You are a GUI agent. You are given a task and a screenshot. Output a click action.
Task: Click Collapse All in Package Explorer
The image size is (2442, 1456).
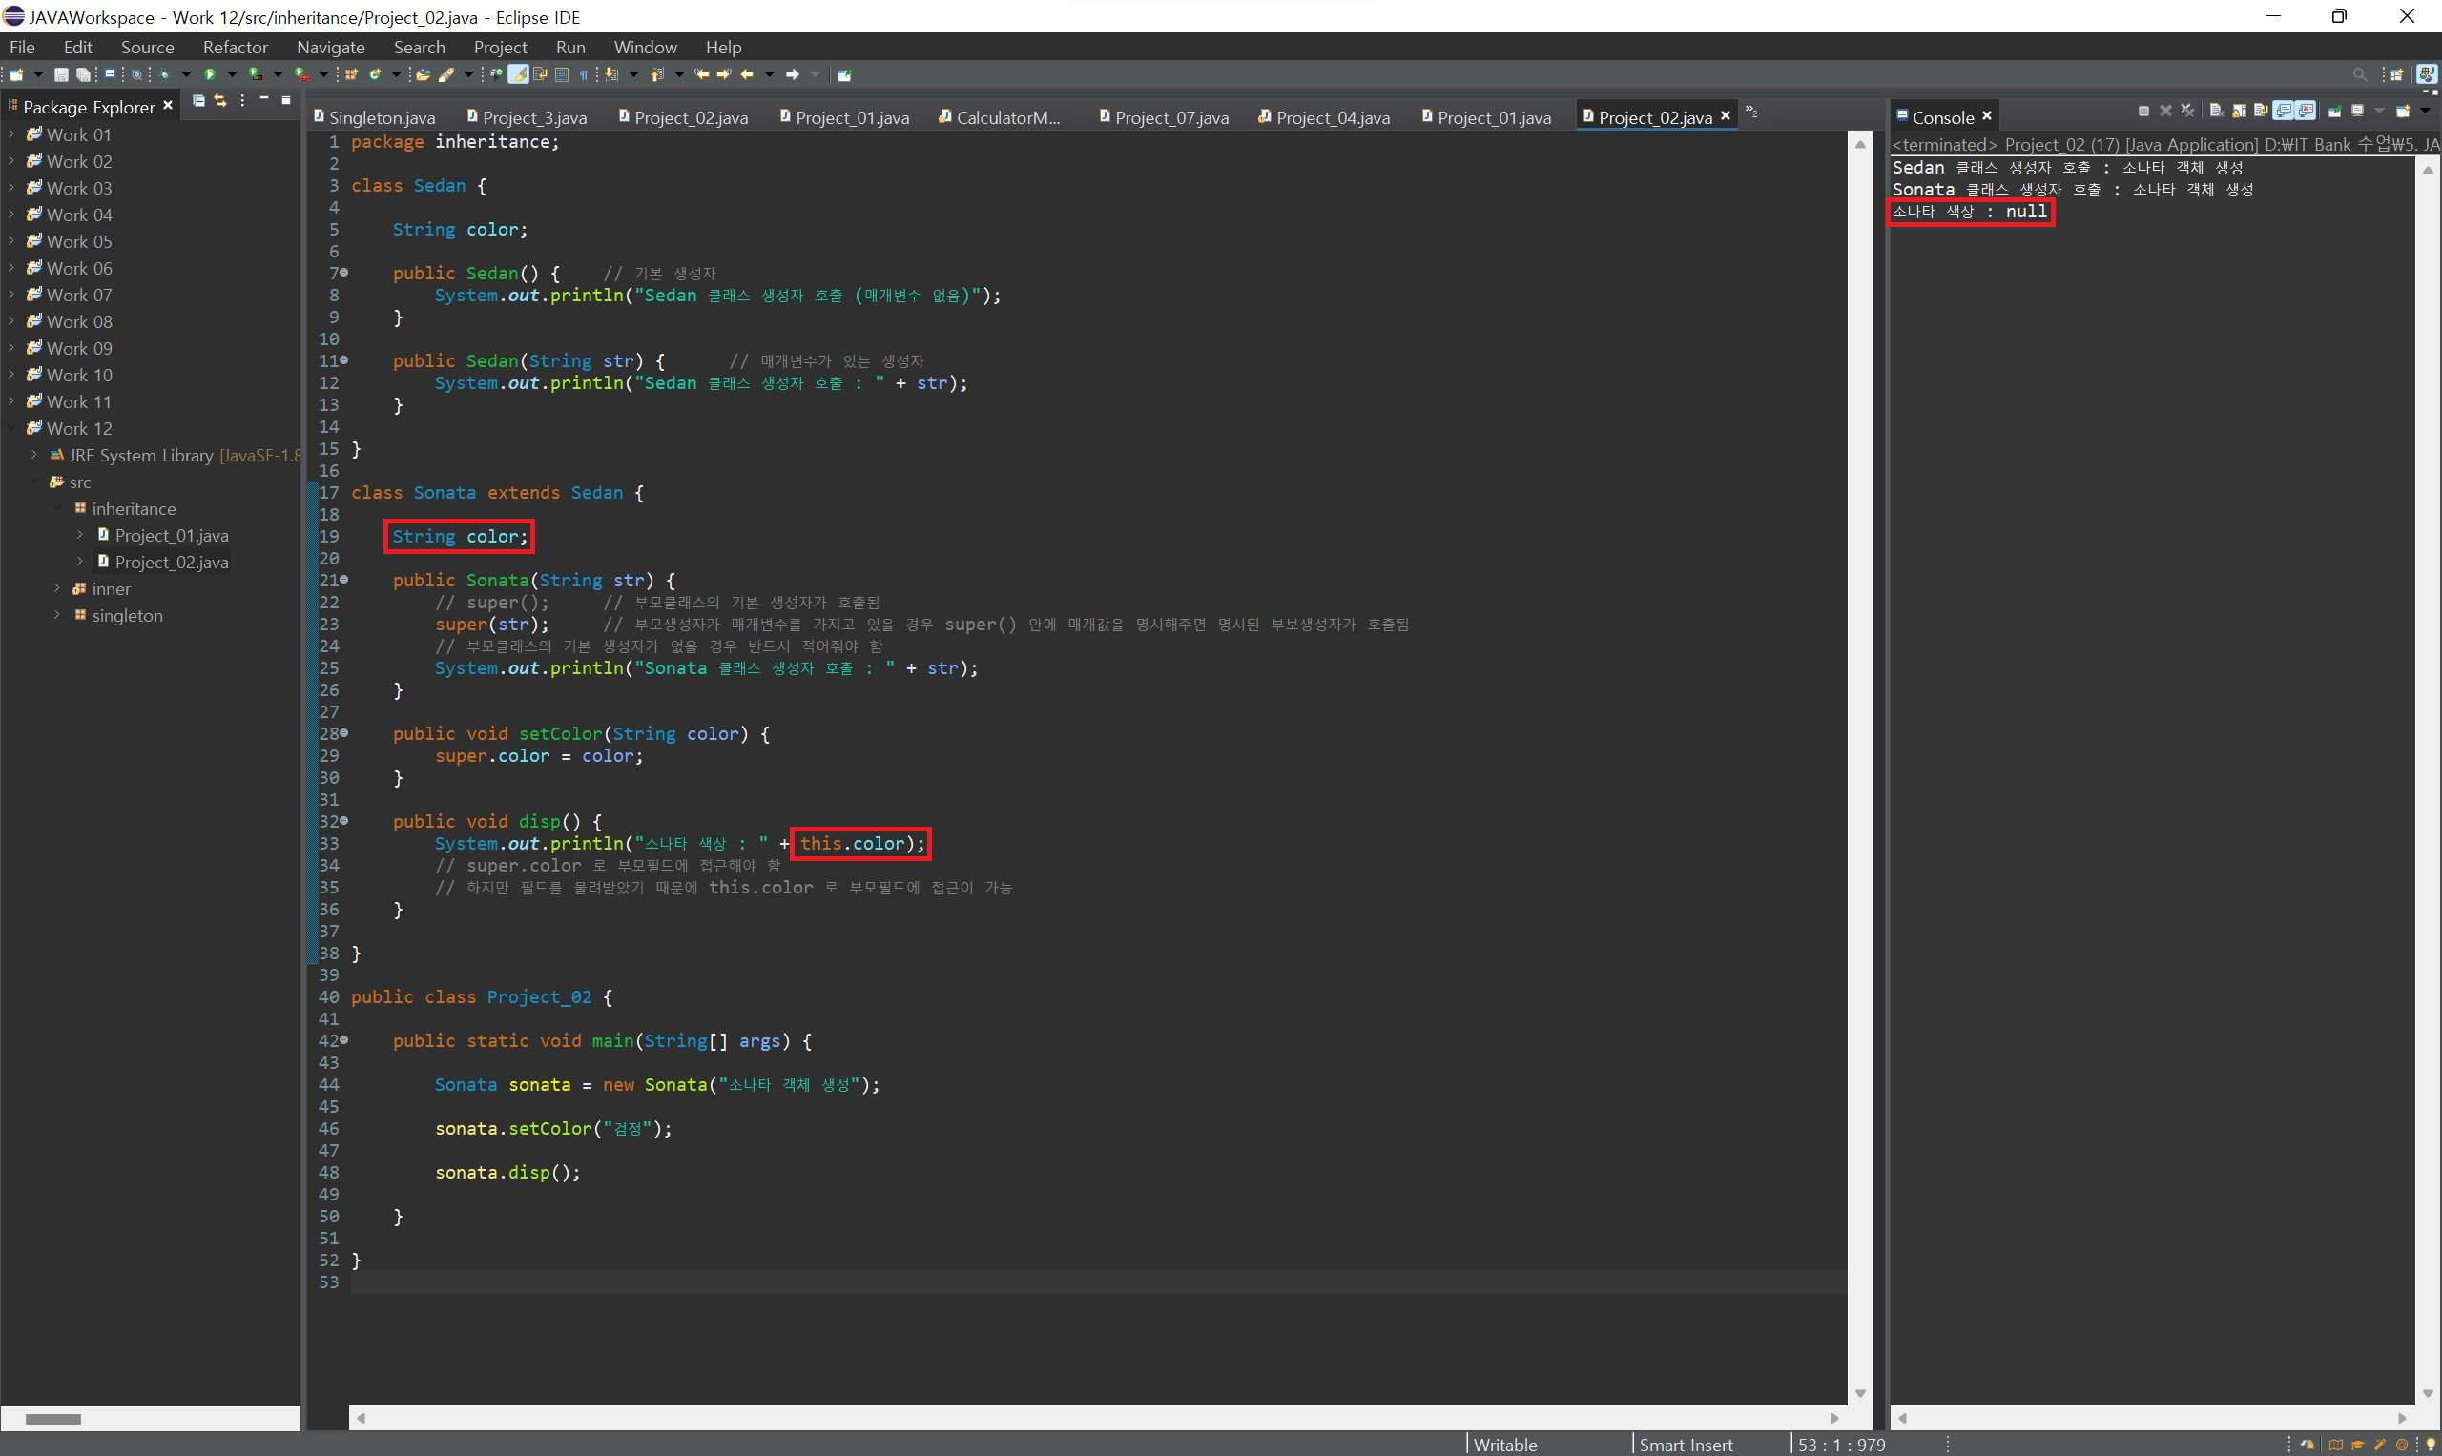(x=198, y=100)
